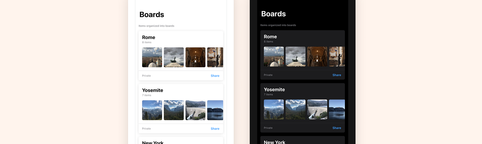Open fourth Rome thumbnail in dark mode screen

click(337, 56)
